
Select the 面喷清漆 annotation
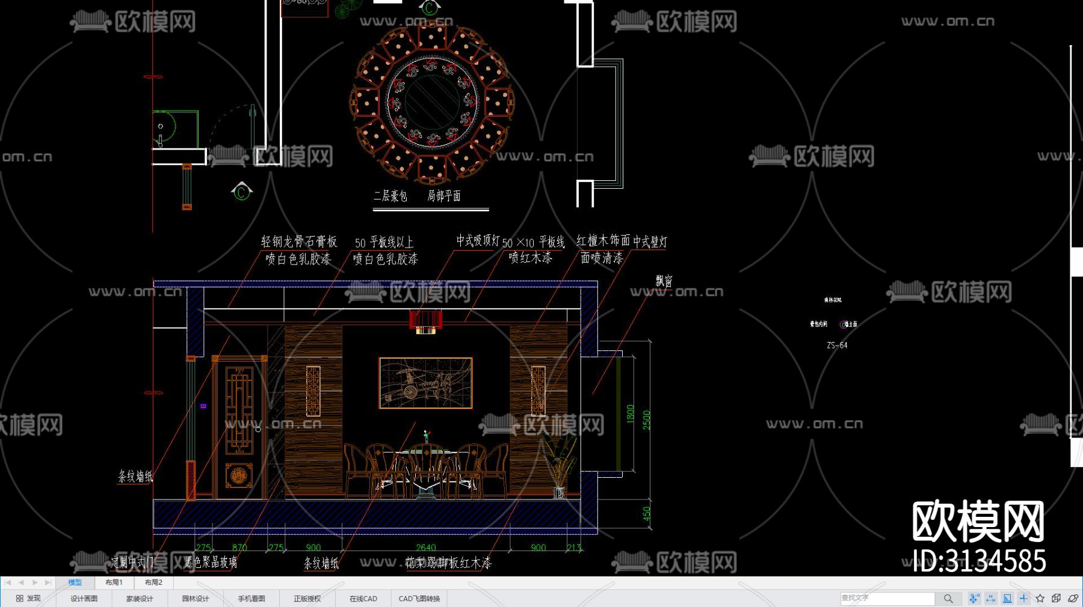click(x=602, y=258)
